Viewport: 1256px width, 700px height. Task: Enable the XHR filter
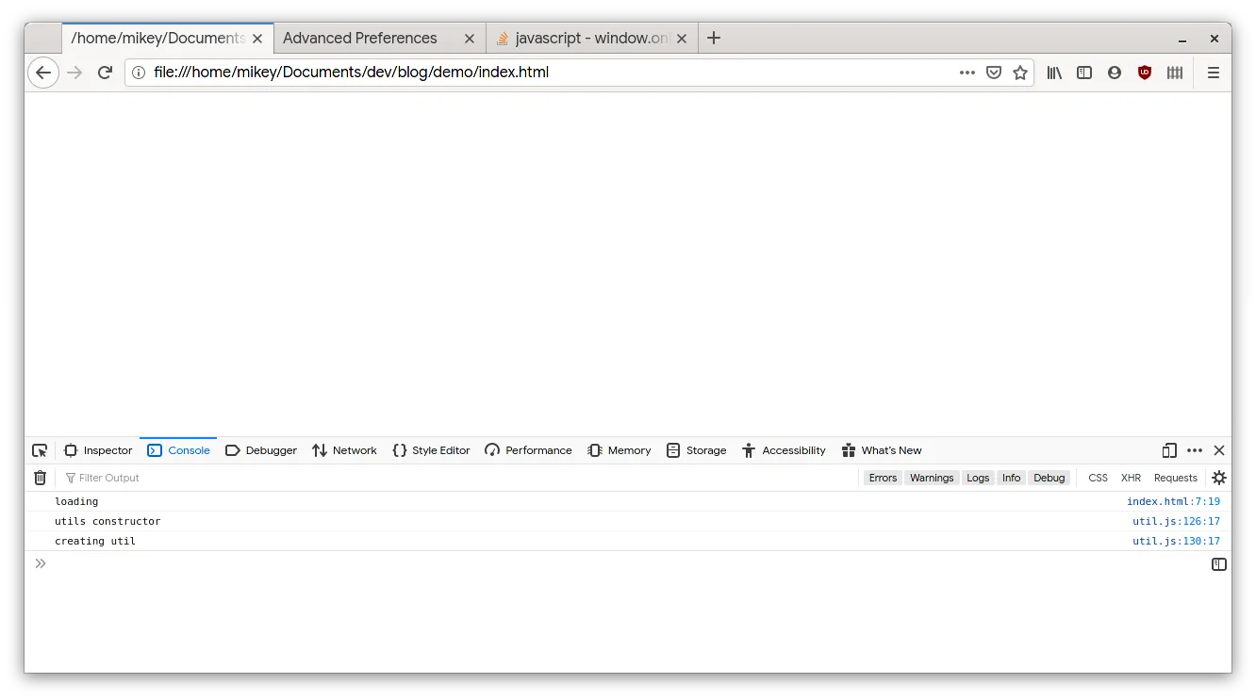tap(1131, 478)
